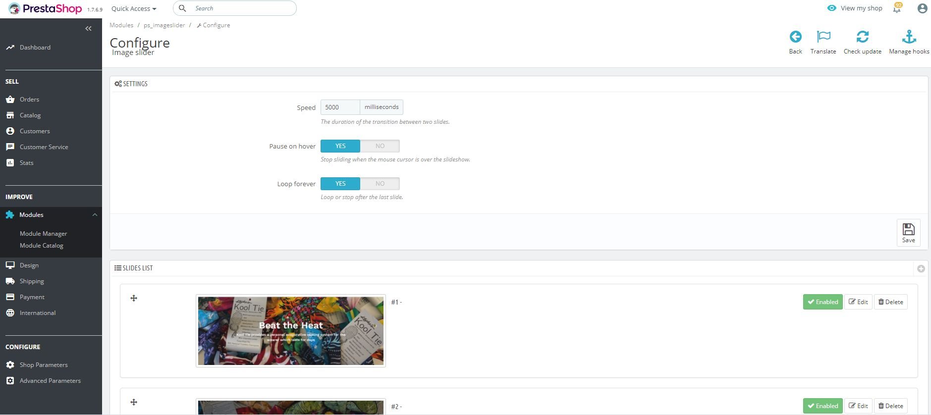Click the move handle of slide #1

tap(134, 298)
